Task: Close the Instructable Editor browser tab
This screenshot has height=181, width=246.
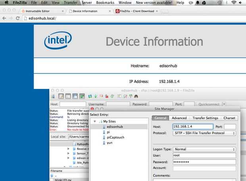Action: [x=63, y=11]
